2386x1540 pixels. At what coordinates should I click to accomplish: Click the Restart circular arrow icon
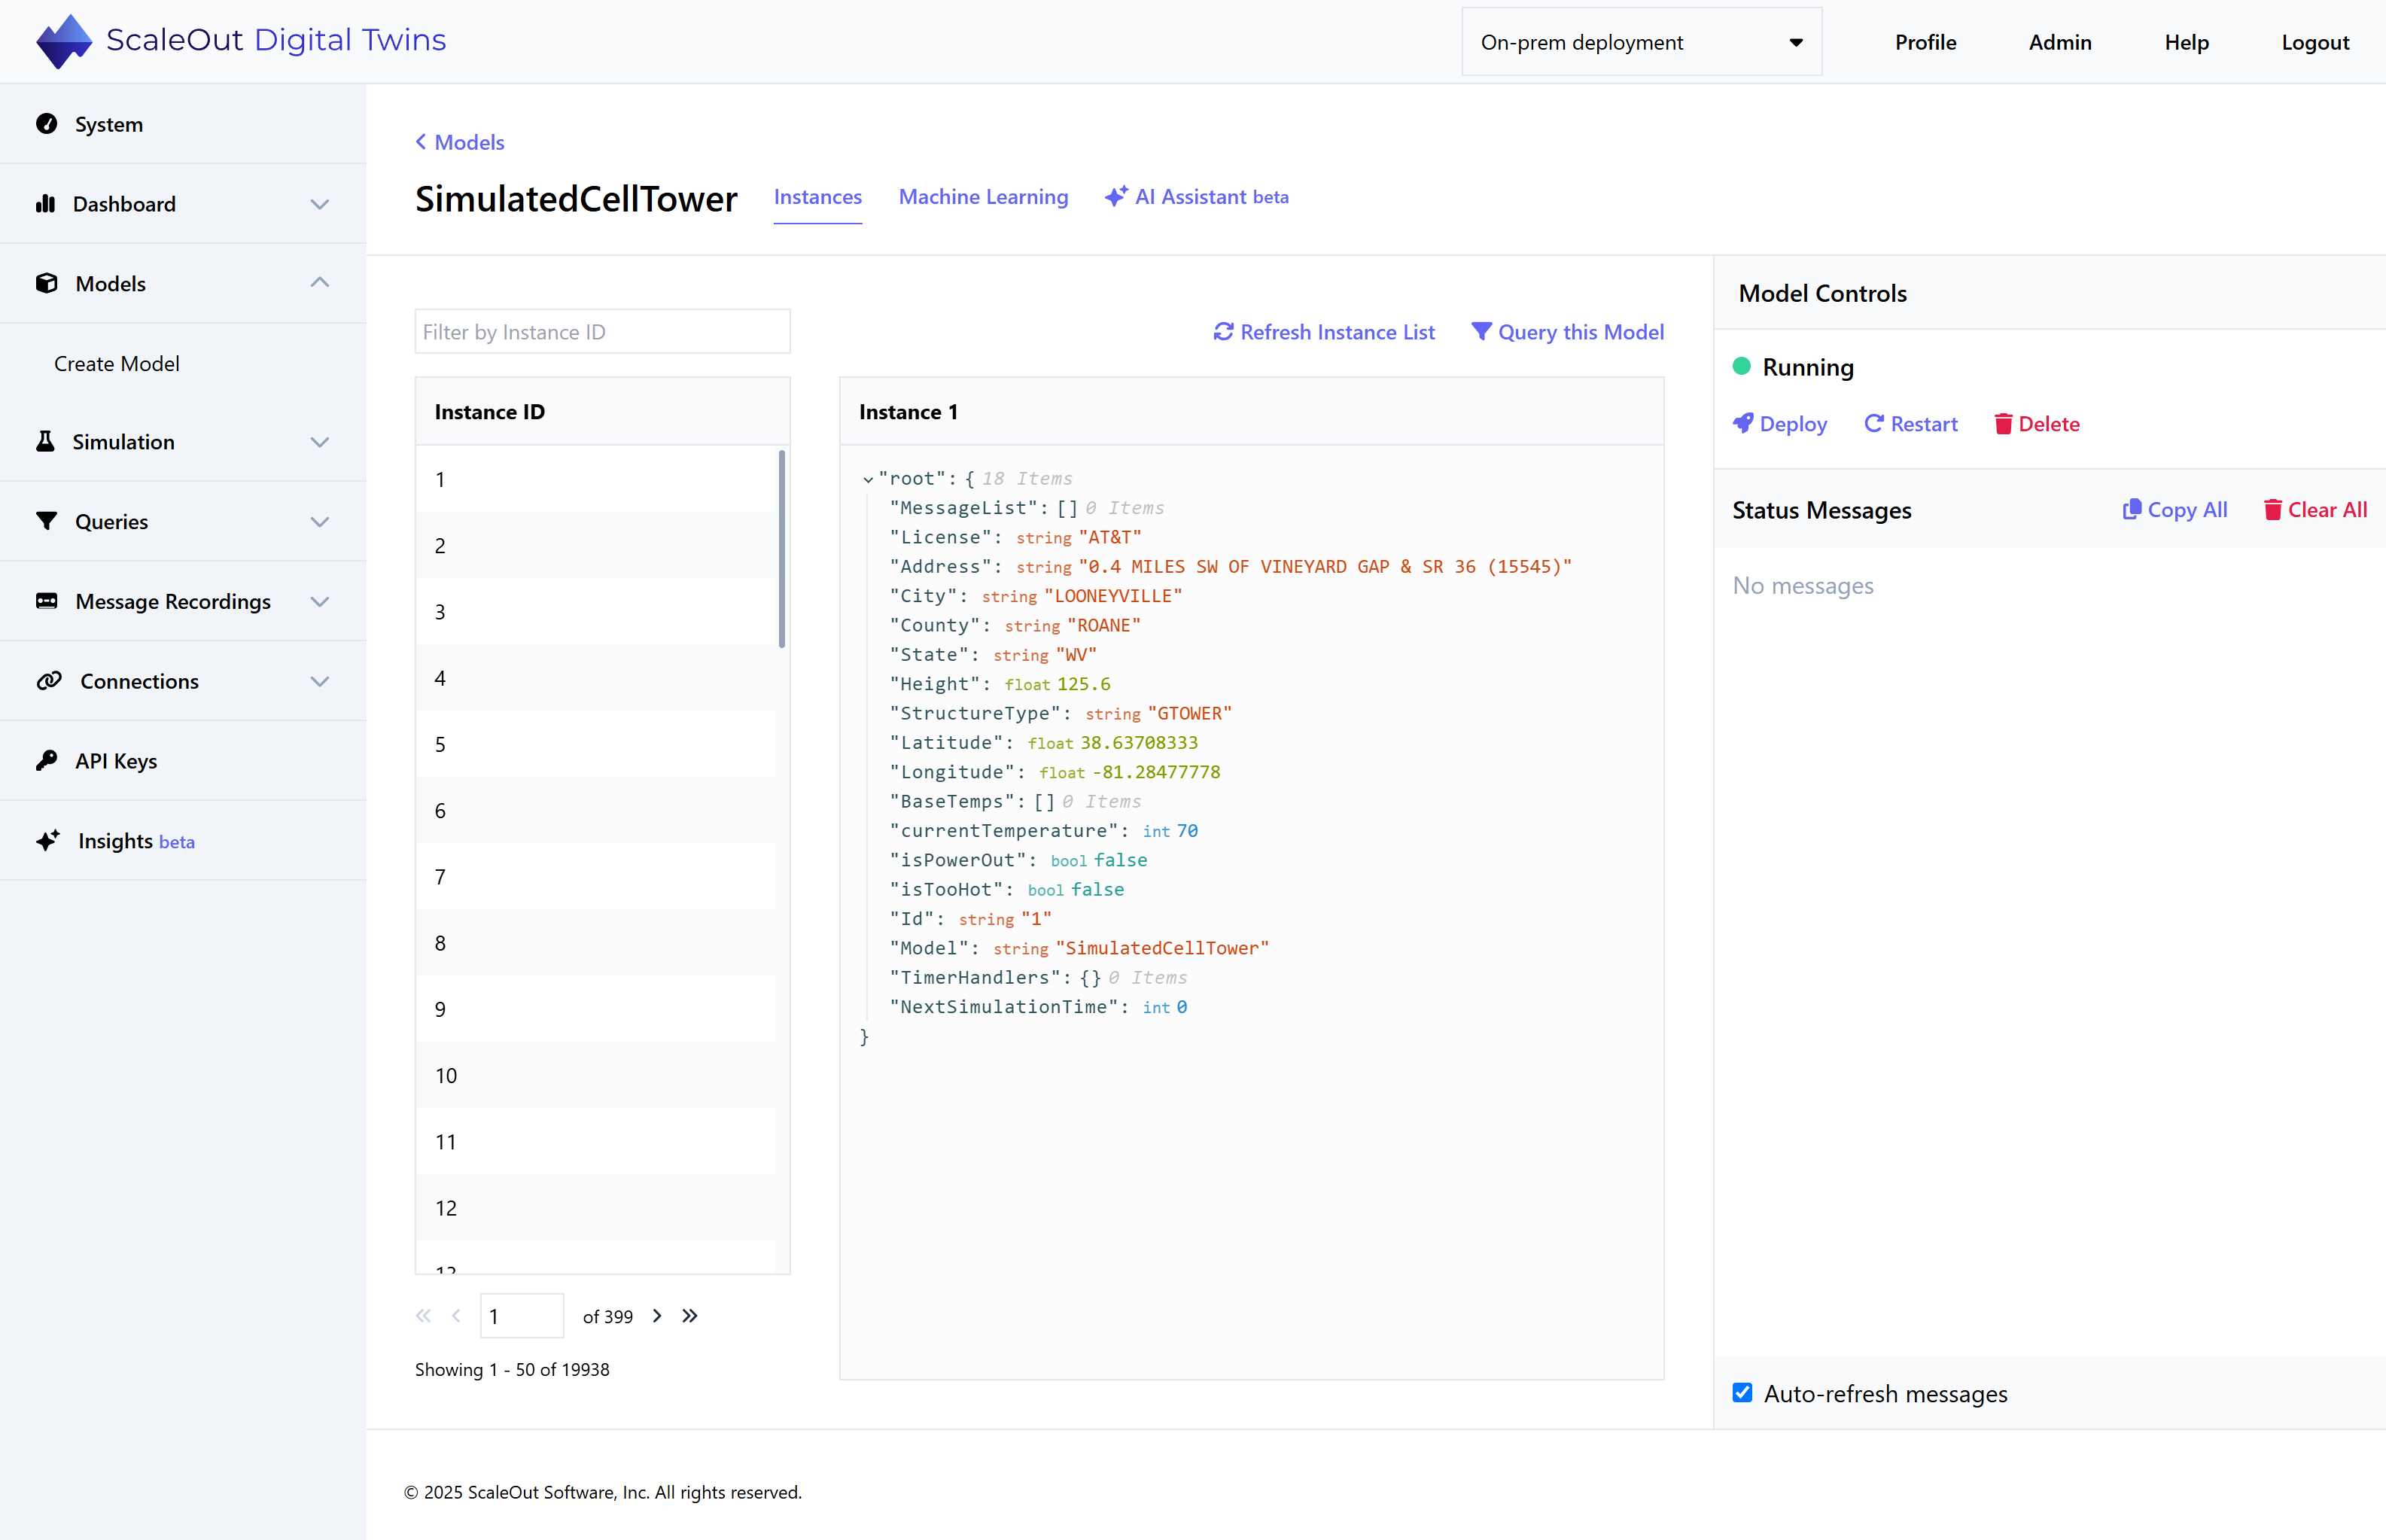(1873, 423)
